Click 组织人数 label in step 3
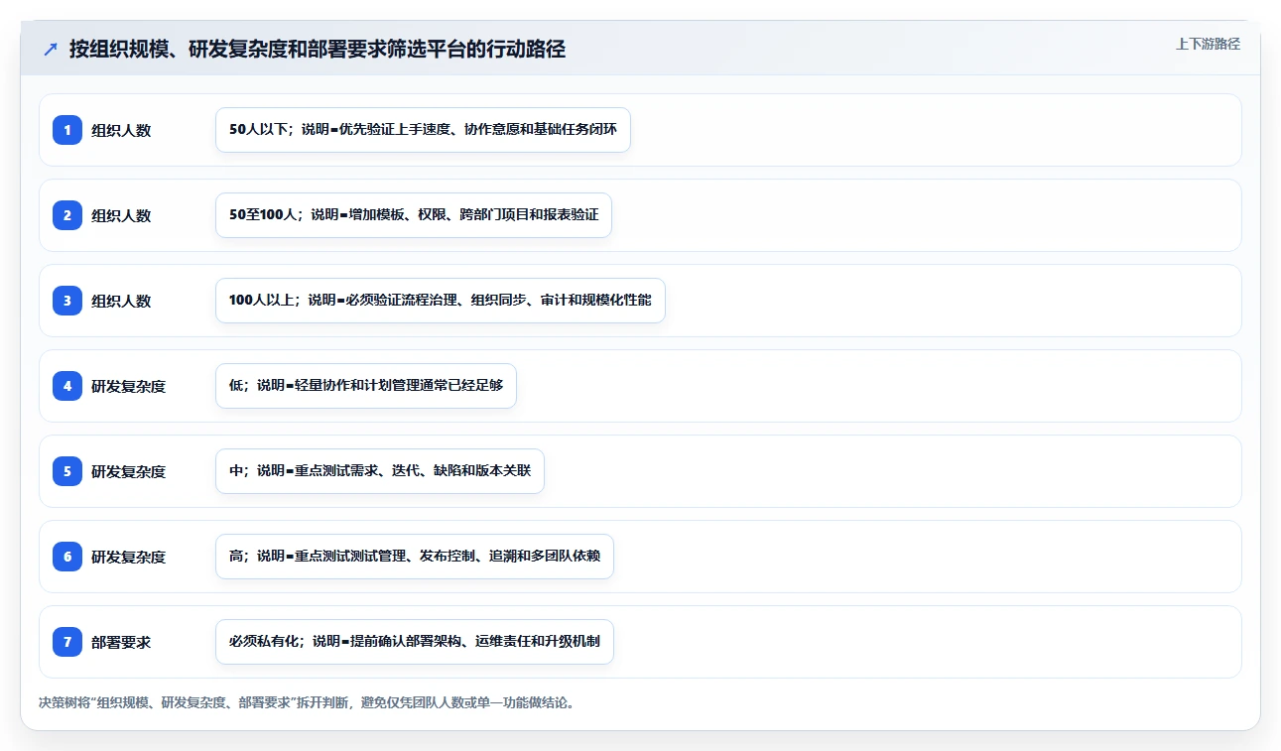1281x751 pixels. point(121,301)
